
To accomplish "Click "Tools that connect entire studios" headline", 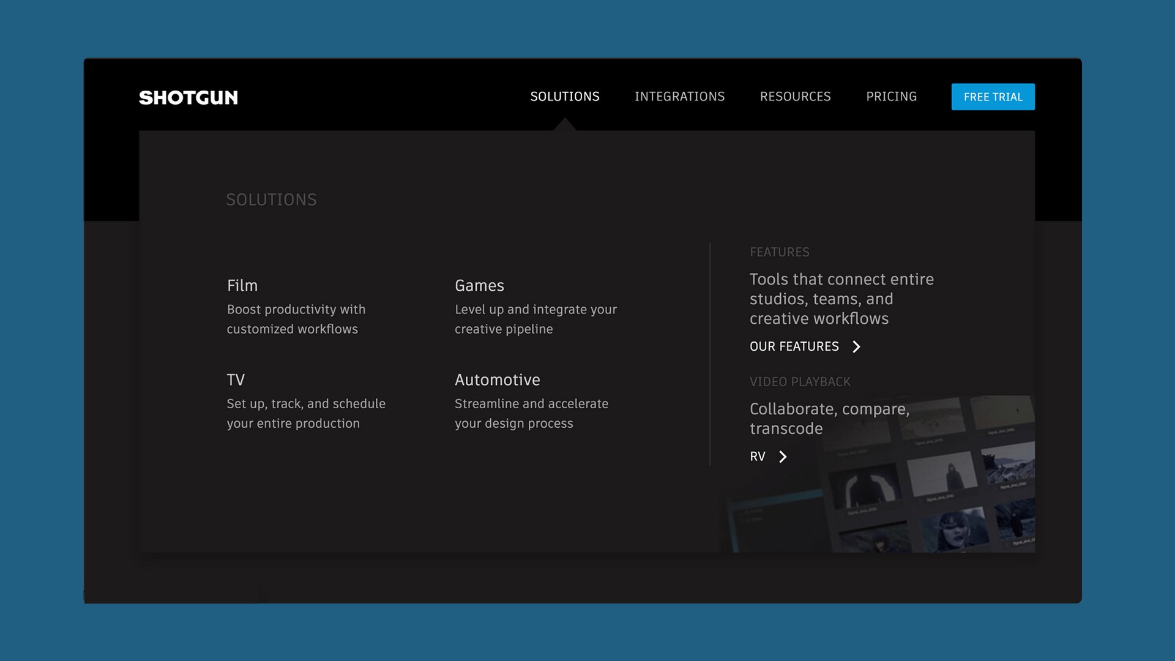I will pyautogui.click(x=841, y=299).
